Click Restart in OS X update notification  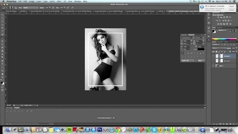point(232,10)
